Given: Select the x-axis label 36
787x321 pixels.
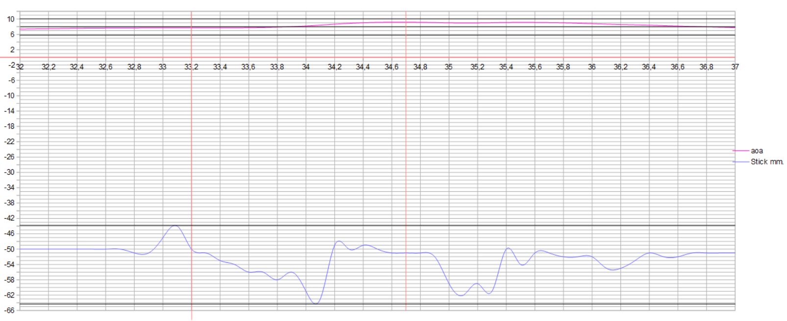Looking at the screenshot, I should pyautogui.click(x=592, y=67).
